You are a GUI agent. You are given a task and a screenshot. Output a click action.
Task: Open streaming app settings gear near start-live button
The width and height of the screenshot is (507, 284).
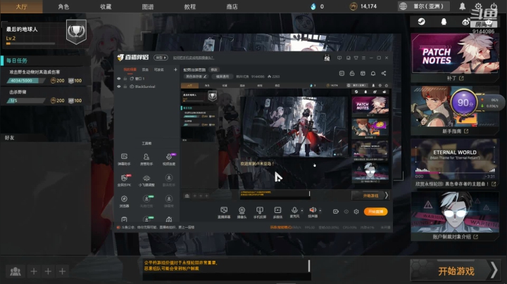click(x=356, y=212)
